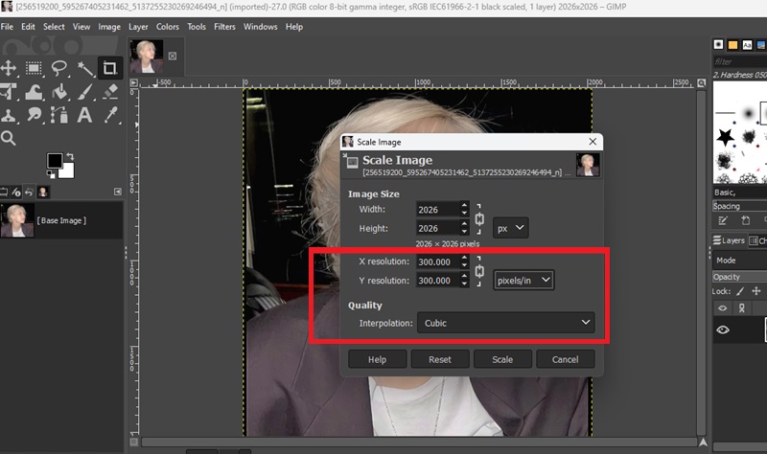Click the zoom-on-resize icon at ruler corner
Screen dimensions: 767x454
(x=702, y=83)
